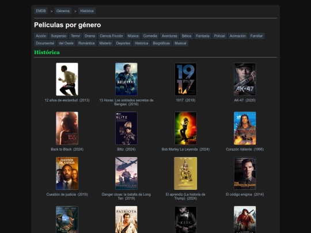Open the Bob Marley La Leyenda poster
Viewport: 311px width, 233px height.
(185, 128)
